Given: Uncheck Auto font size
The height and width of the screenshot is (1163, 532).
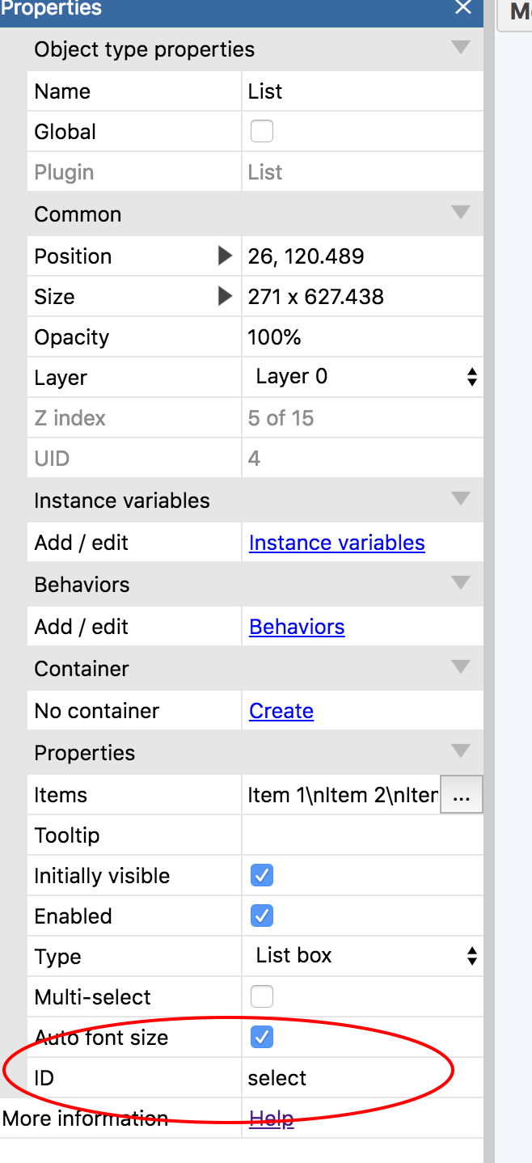Looking at the screenshot, I should (262, 1037).
